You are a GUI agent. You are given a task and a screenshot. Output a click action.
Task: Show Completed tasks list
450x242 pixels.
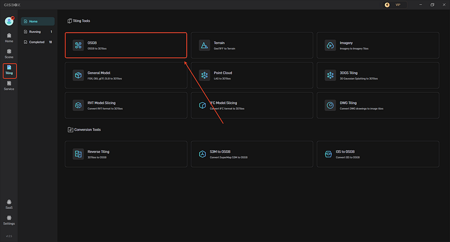click(38, 42)
